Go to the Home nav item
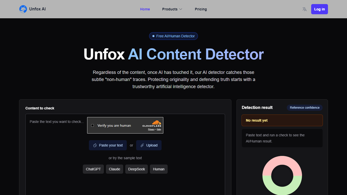The image size is (347, 195). pos(145,9)
